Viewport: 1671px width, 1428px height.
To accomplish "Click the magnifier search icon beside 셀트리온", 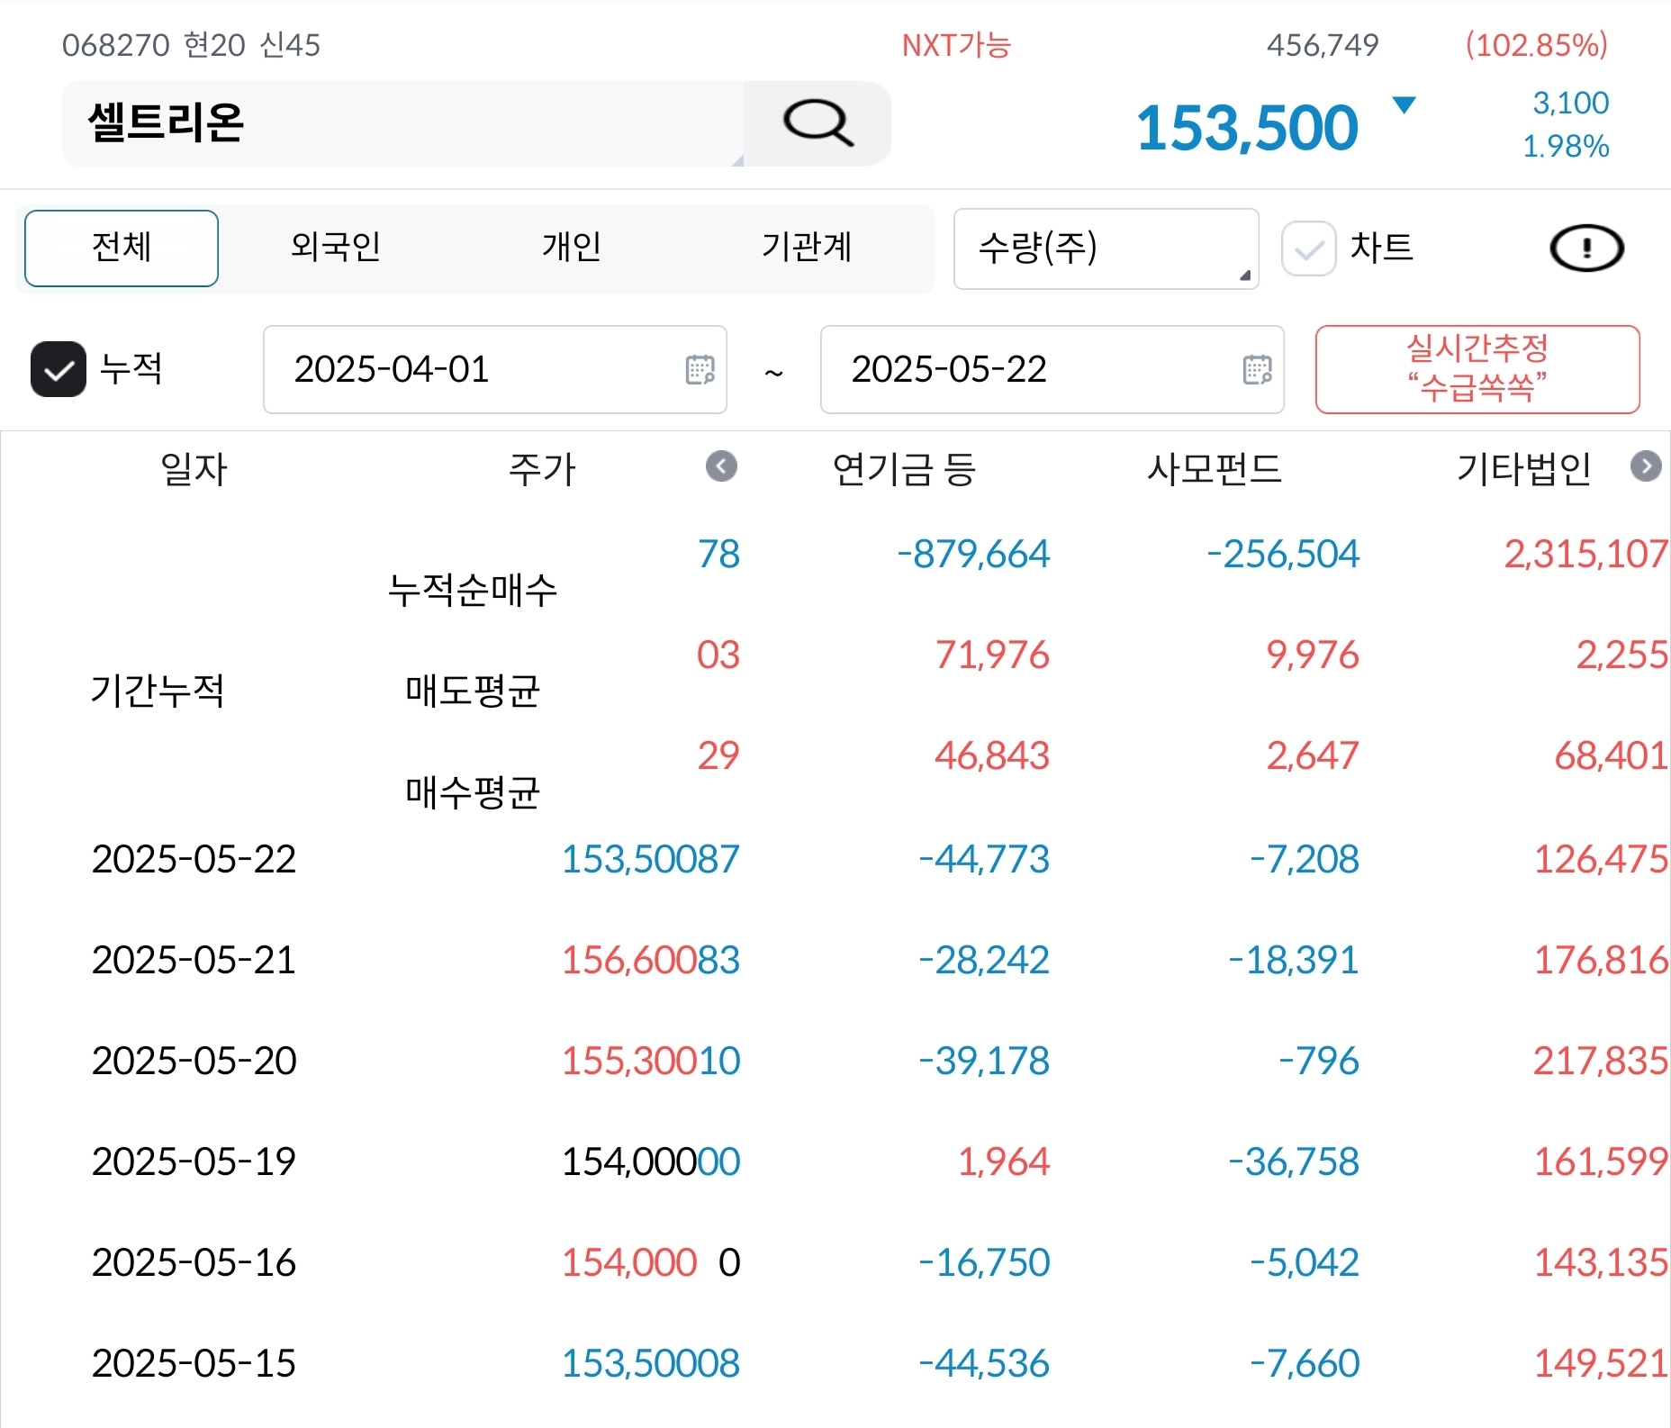I will [x=817, y=123].
